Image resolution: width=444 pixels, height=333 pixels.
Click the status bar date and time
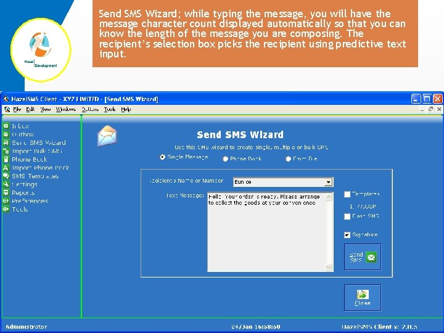click(x=256, y=326)
